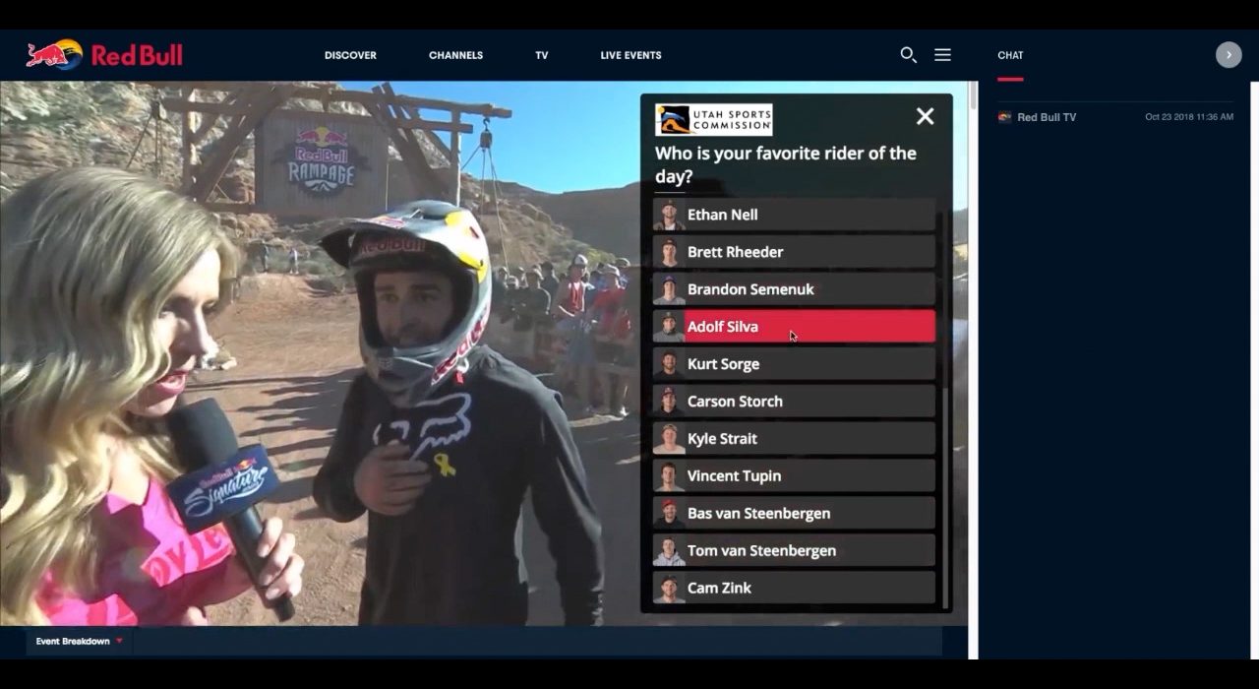The width and height of the screenshot is (1259, 689).
Task: Vote for Ethan Nell
Action: pos(794,215)
